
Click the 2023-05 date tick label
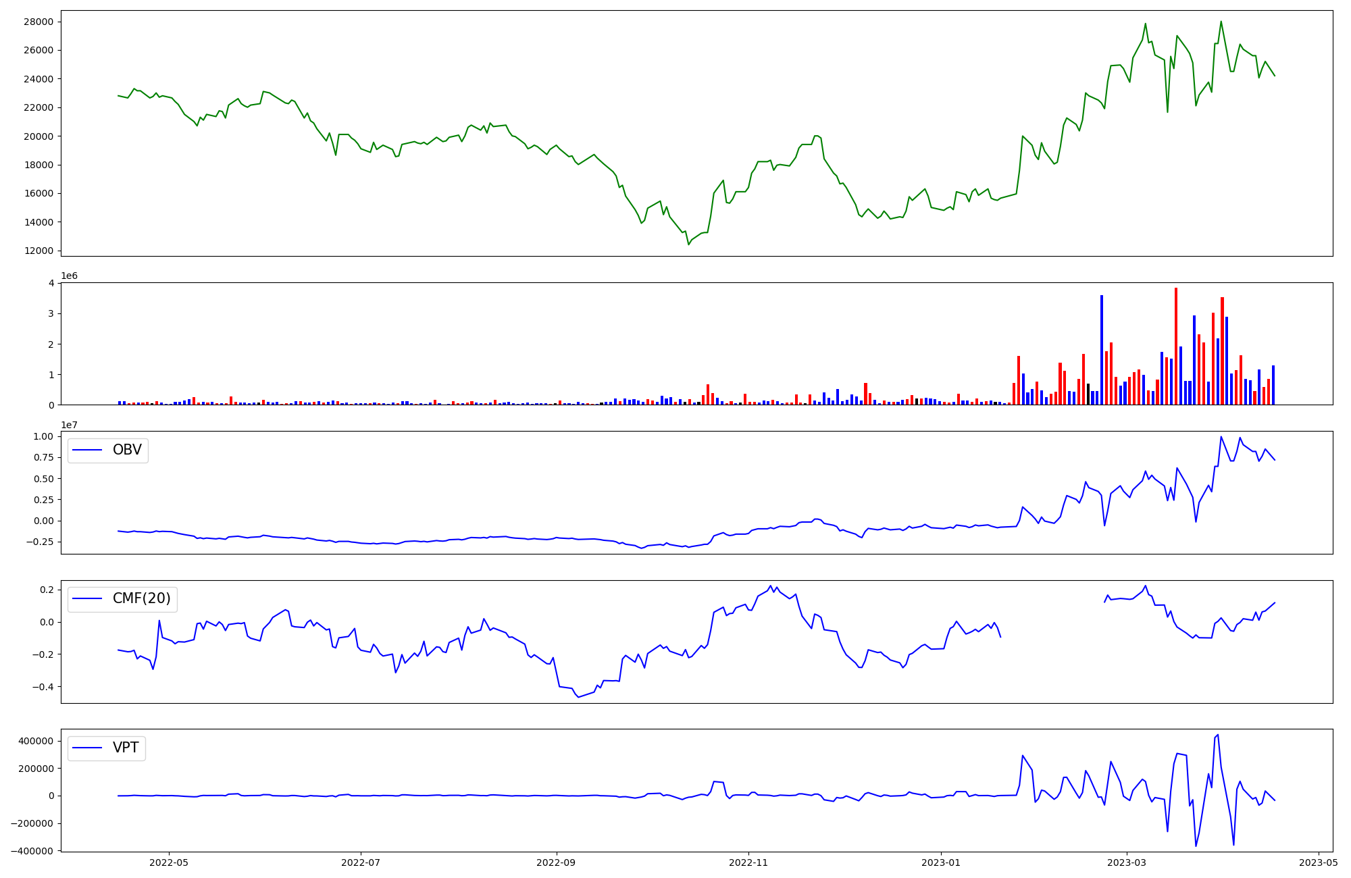1319,862
